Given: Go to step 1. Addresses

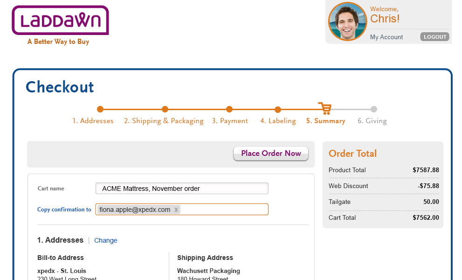Looking at the screenshot, I should (93, 121).
